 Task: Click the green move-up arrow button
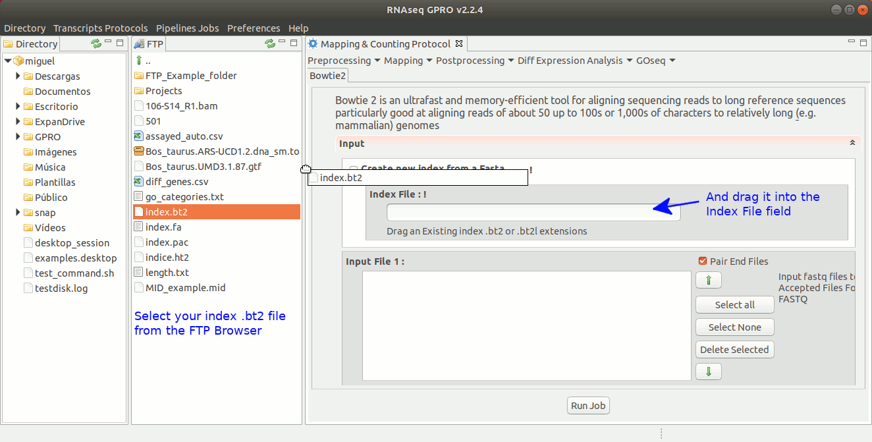pos(708,280)
